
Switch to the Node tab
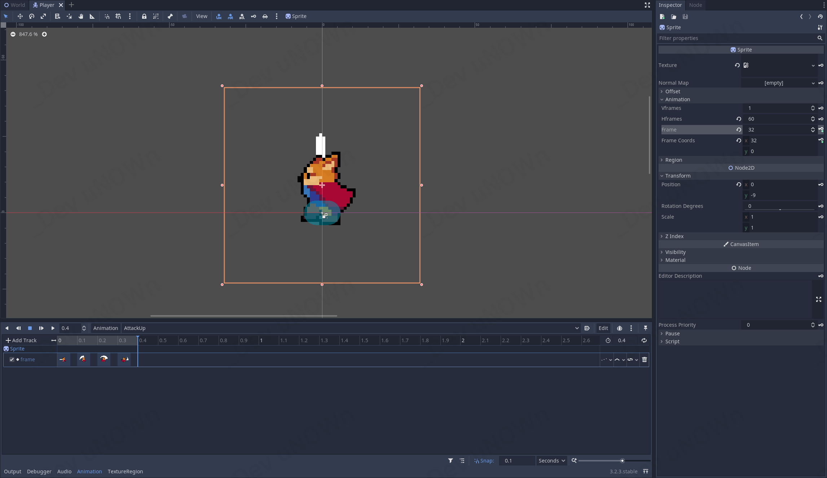click(x=695, y=5)
